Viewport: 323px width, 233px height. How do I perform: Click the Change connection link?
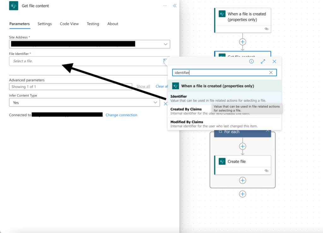pyautogui.click(x=121, y=115)
